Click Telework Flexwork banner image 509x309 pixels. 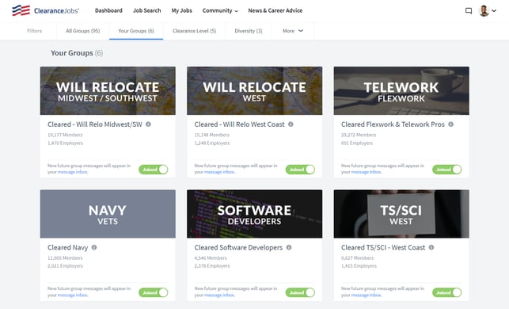(x=401, y=90)
